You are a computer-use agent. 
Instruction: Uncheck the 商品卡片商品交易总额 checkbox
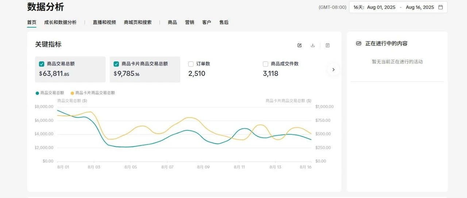116,64
